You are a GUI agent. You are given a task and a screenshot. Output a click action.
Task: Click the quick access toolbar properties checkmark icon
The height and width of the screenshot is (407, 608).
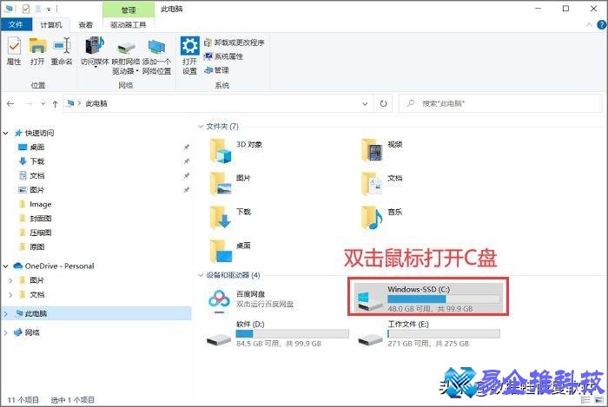[x=25, y=9]
